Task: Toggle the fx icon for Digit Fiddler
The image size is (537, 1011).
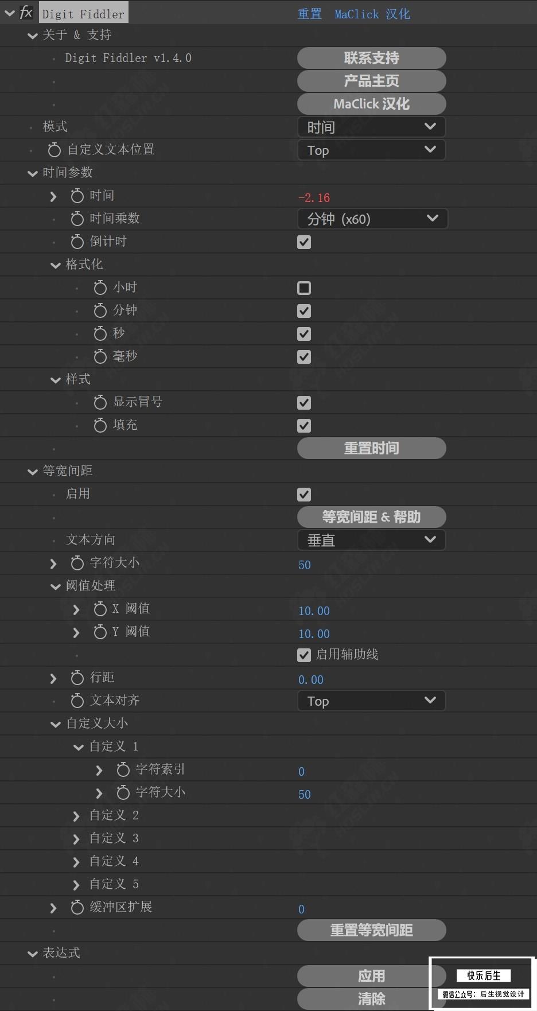Action: click(x=26, y=12)
